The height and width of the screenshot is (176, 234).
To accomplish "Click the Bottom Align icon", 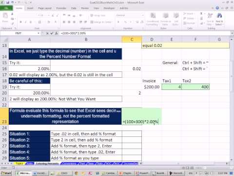I will pyautogui.click(x=74, y=16).
